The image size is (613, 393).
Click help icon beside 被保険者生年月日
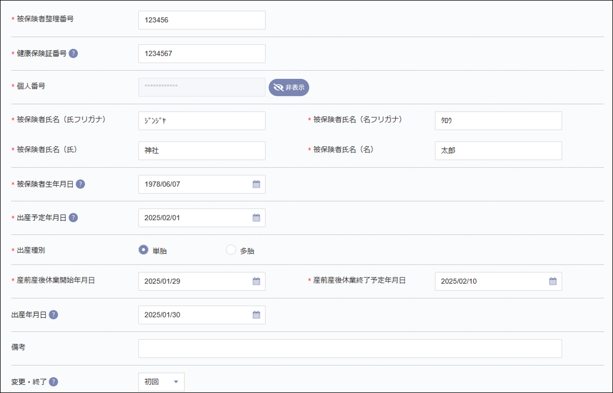click(x=81, y=184)
